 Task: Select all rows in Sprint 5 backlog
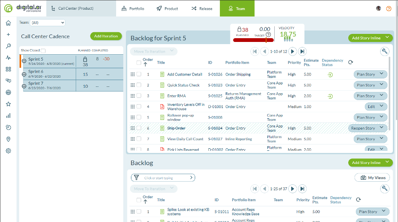point(139,62)
